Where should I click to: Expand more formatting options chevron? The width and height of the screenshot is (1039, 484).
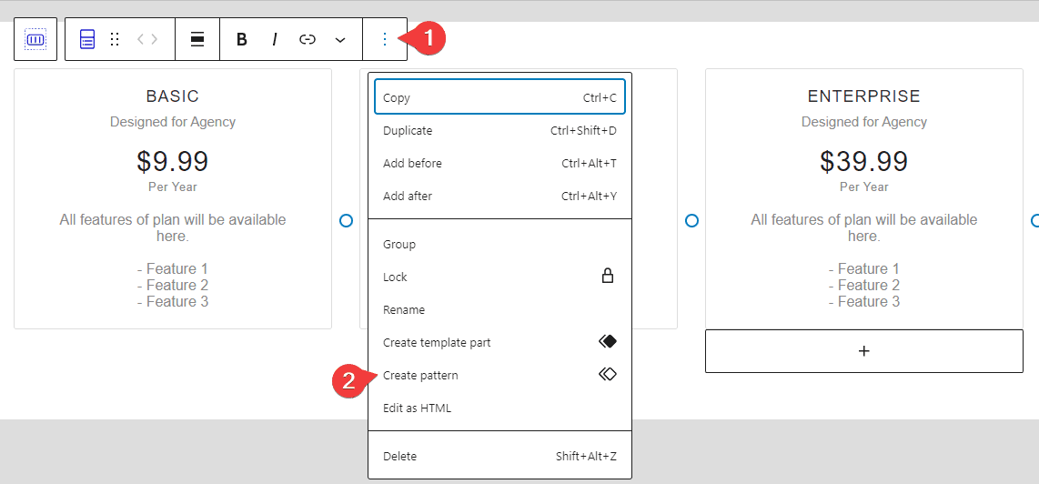point(340,40)
